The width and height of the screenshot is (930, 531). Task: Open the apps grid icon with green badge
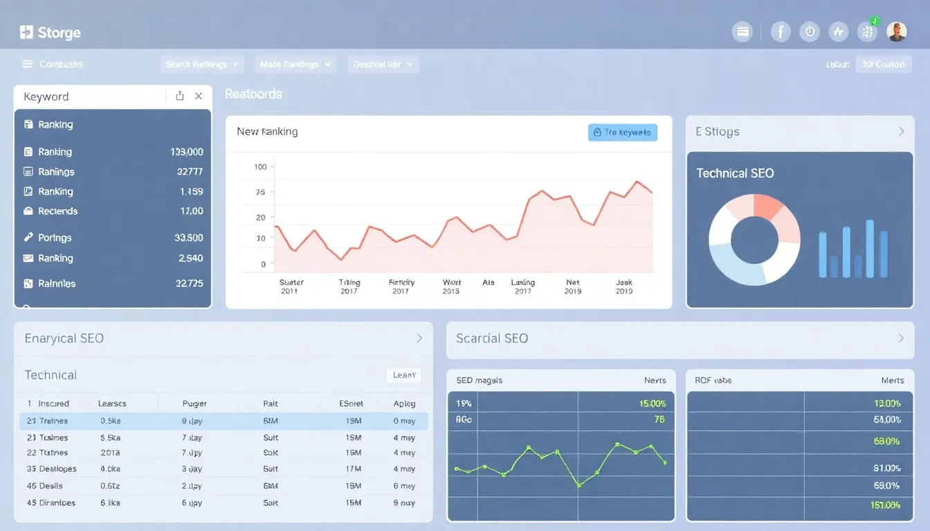[x=868, y=31]
